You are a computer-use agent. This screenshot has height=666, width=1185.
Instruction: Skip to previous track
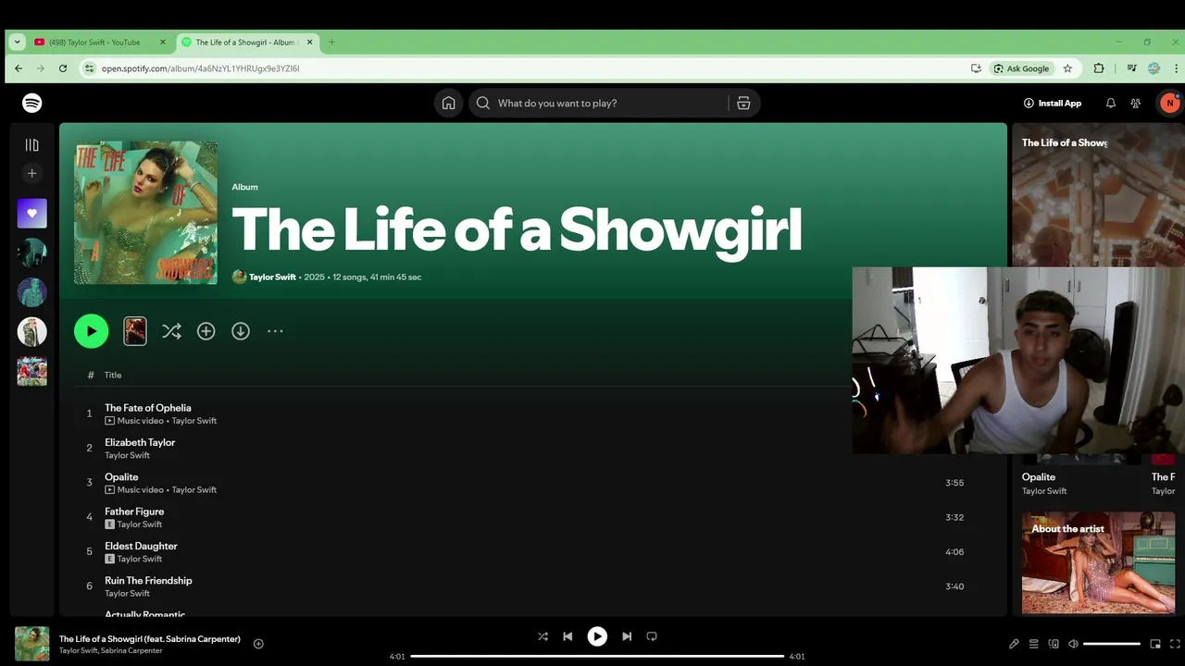click(568, 636)
